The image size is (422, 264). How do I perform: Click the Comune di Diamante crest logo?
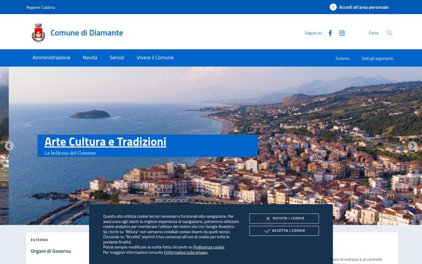point(38,33)
